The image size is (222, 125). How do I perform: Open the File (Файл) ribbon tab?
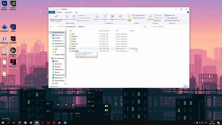pos(52,12)
